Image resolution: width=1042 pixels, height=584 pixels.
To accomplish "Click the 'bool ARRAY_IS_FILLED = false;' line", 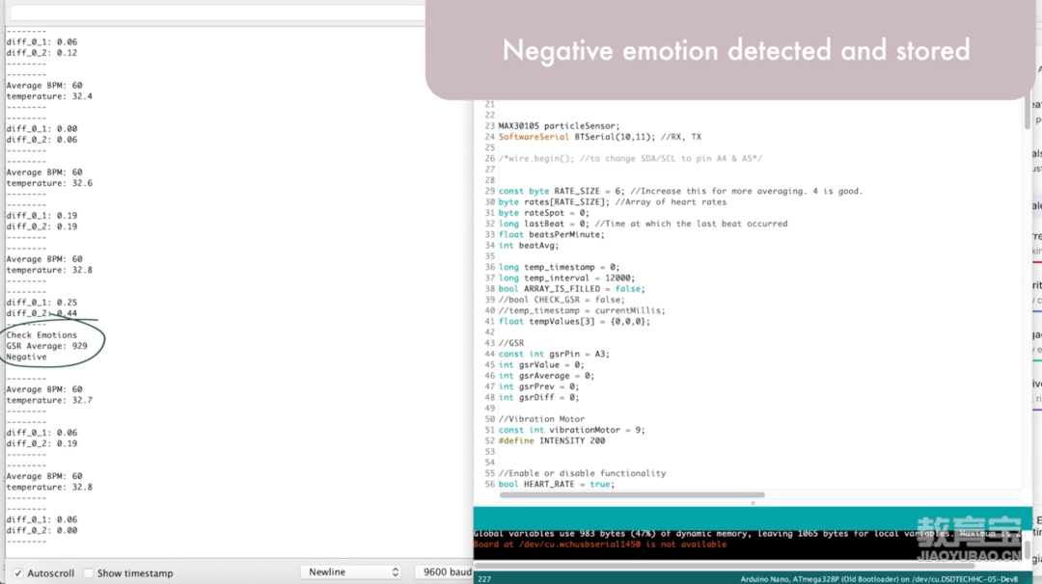I will pos(571,289).
